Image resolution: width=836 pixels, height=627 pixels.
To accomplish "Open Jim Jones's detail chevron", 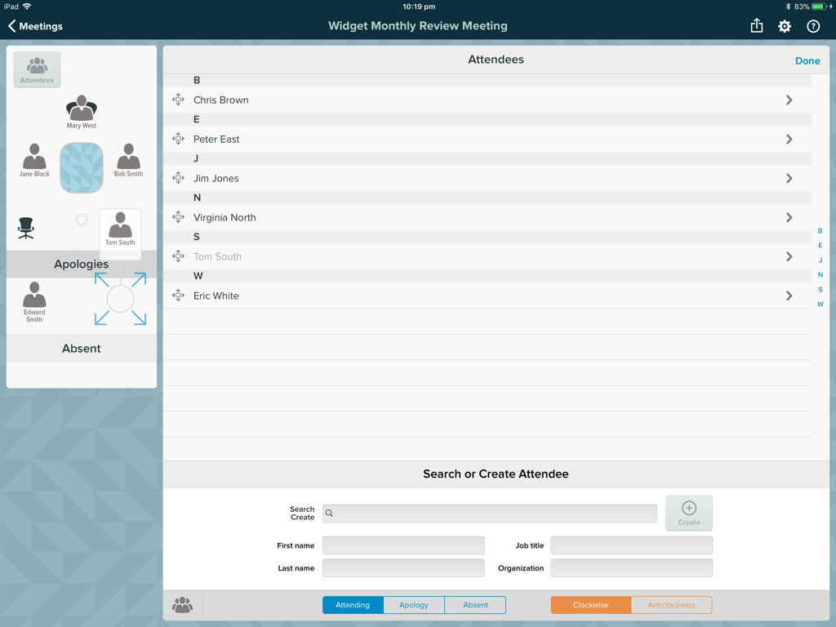I will (x=789, y=178).
